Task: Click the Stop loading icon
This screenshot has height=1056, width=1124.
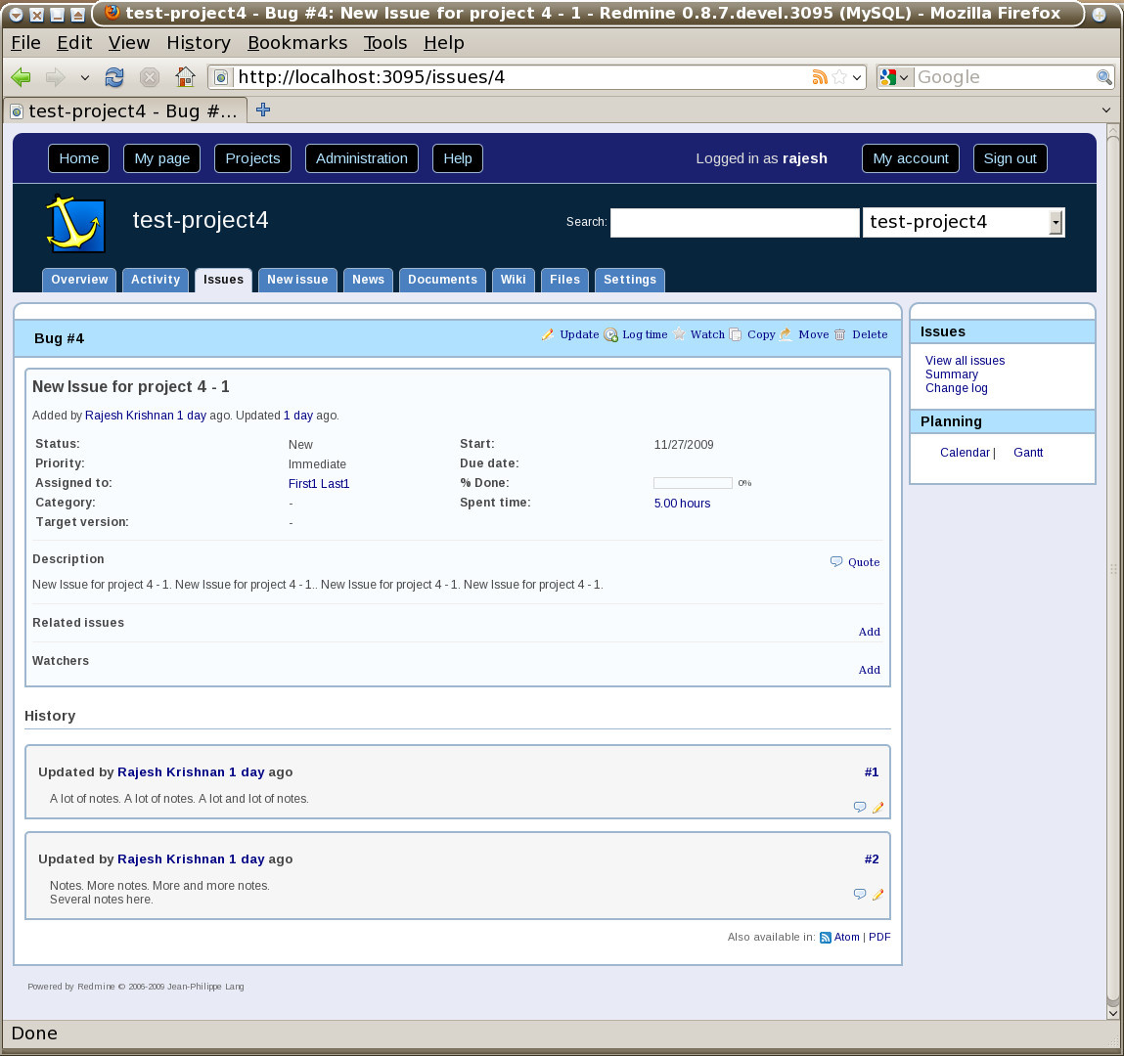Action: 149,76
